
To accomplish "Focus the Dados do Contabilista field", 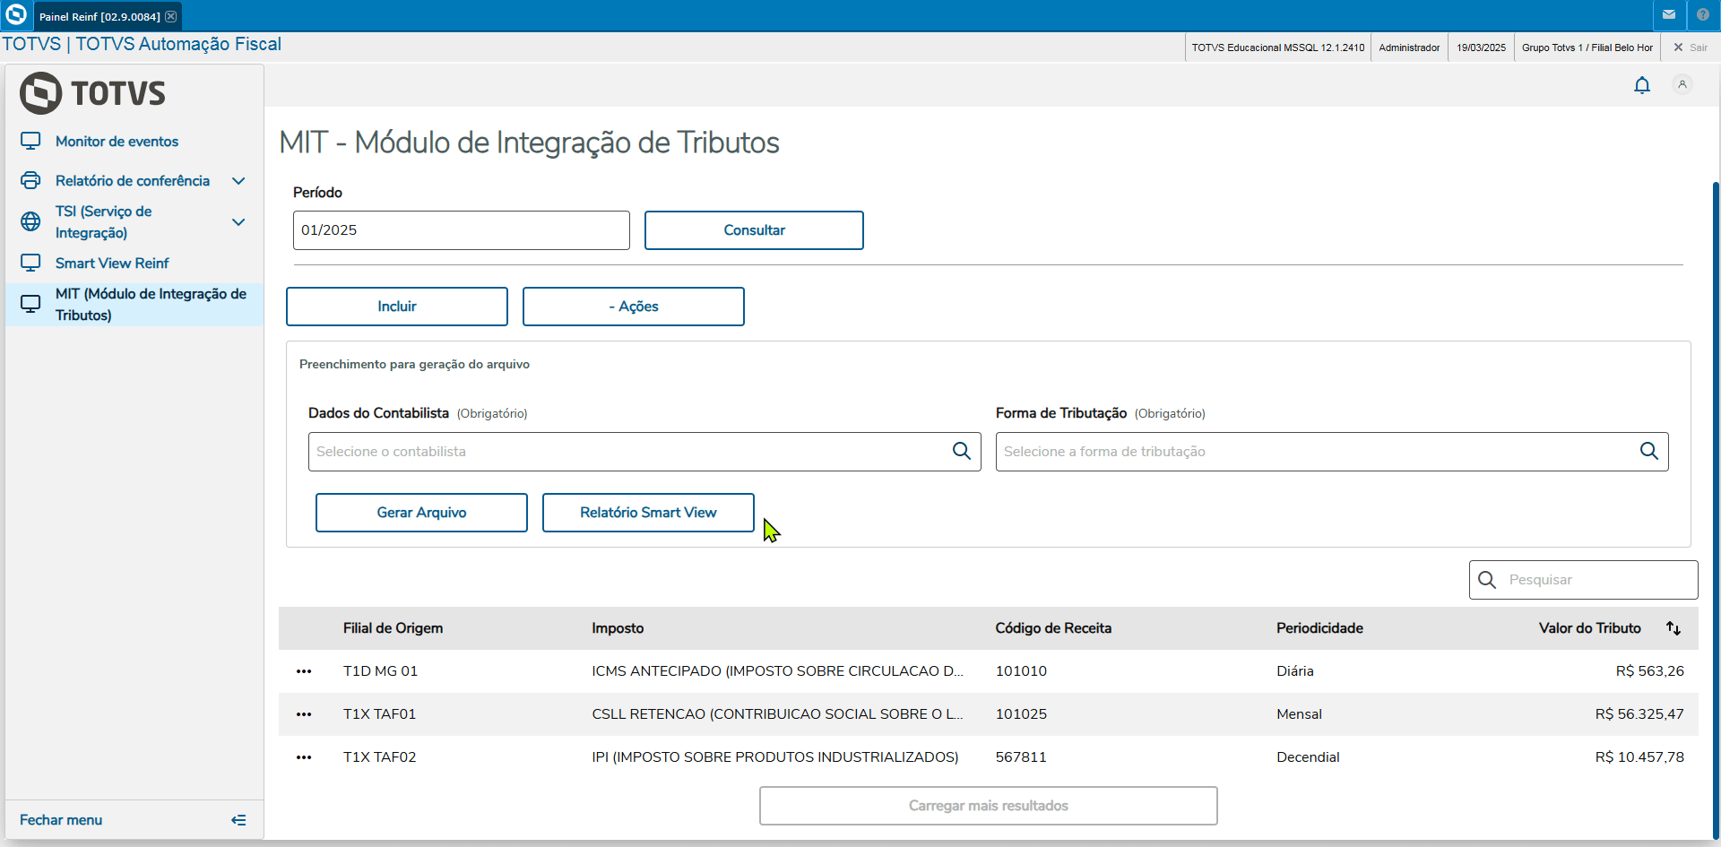I will [x=644, y=452].
